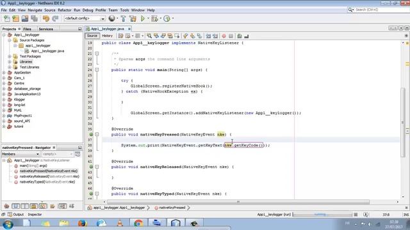Screen dimensions: 410x230
Task: Switch to the Files tab
Action: click(27, 29)
